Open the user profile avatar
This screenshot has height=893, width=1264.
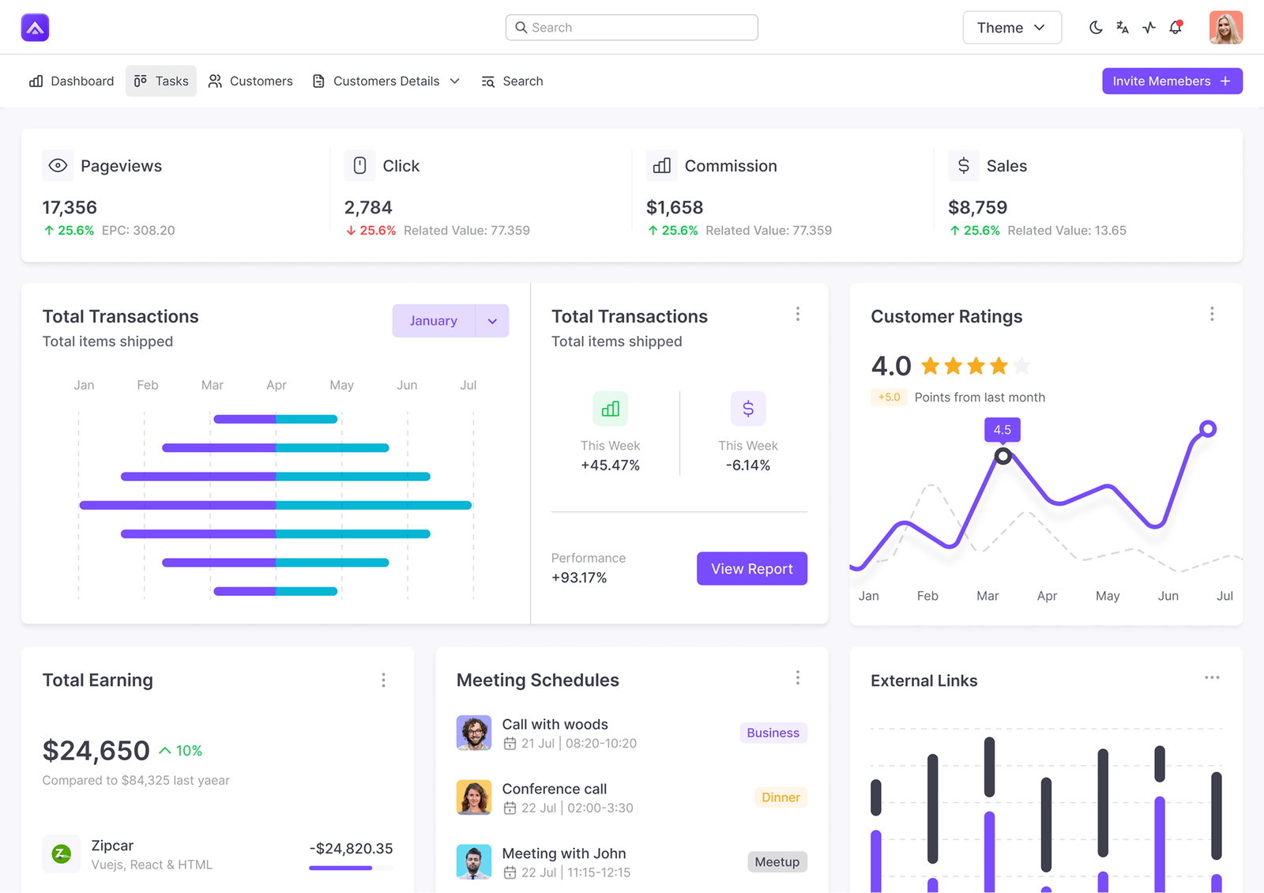tap(1225, 28)
